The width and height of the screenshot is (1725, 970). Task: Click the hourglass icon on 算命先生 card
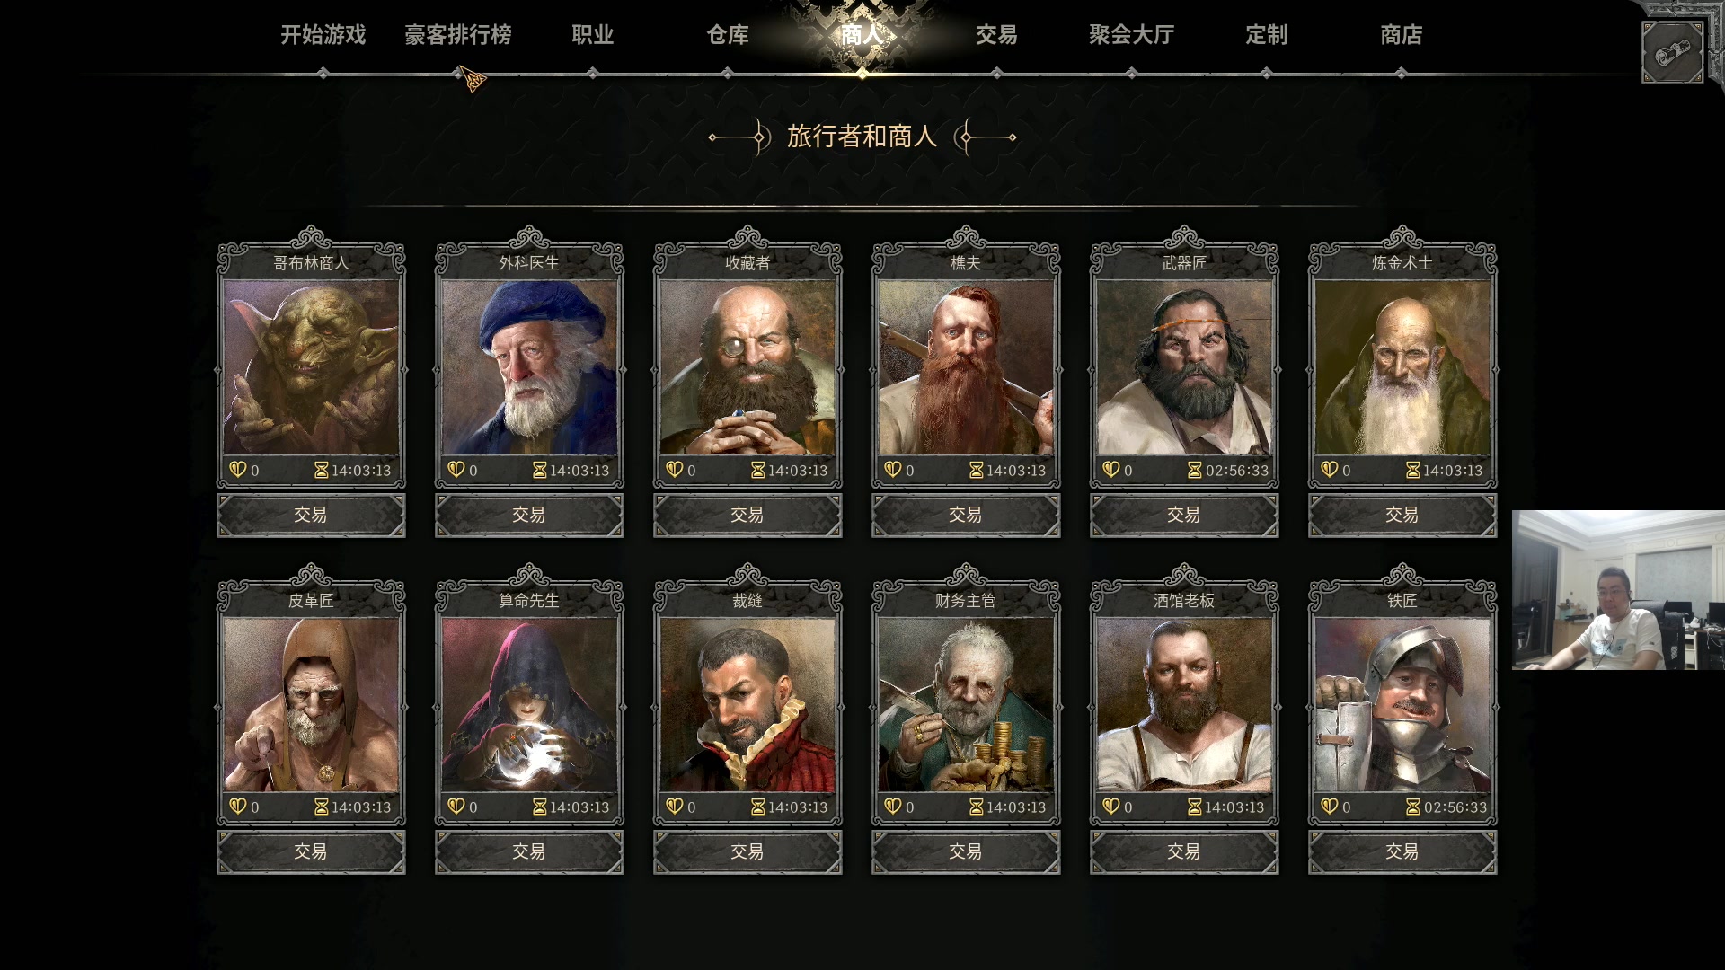click(539, 807)
